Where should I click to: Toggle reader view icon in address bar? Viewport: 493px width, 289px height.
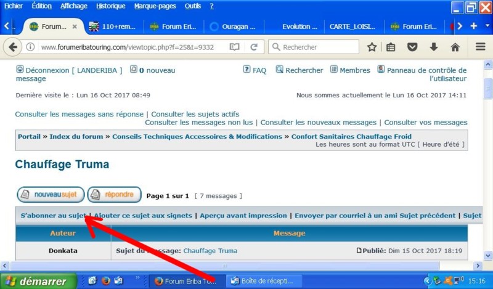point(234,47)
